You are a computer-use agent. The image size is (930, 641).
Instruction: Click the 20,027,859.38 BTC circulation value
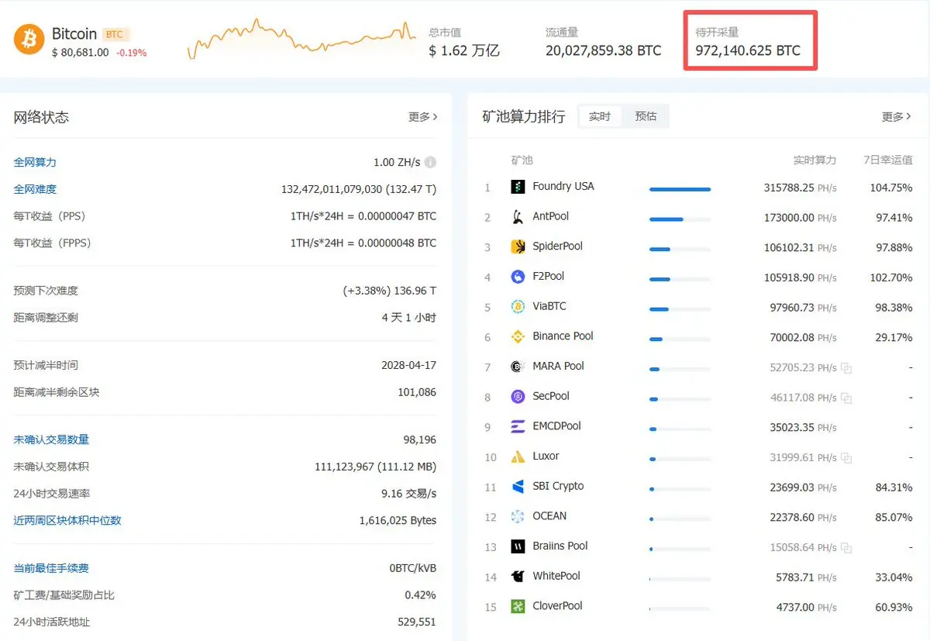coord(604,51)
